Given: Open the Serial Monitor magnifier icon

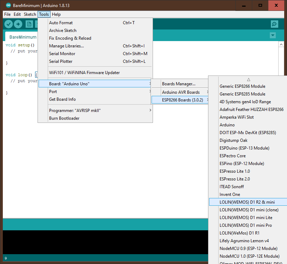Looking at the screenshot, I should [x=274, y=24].
